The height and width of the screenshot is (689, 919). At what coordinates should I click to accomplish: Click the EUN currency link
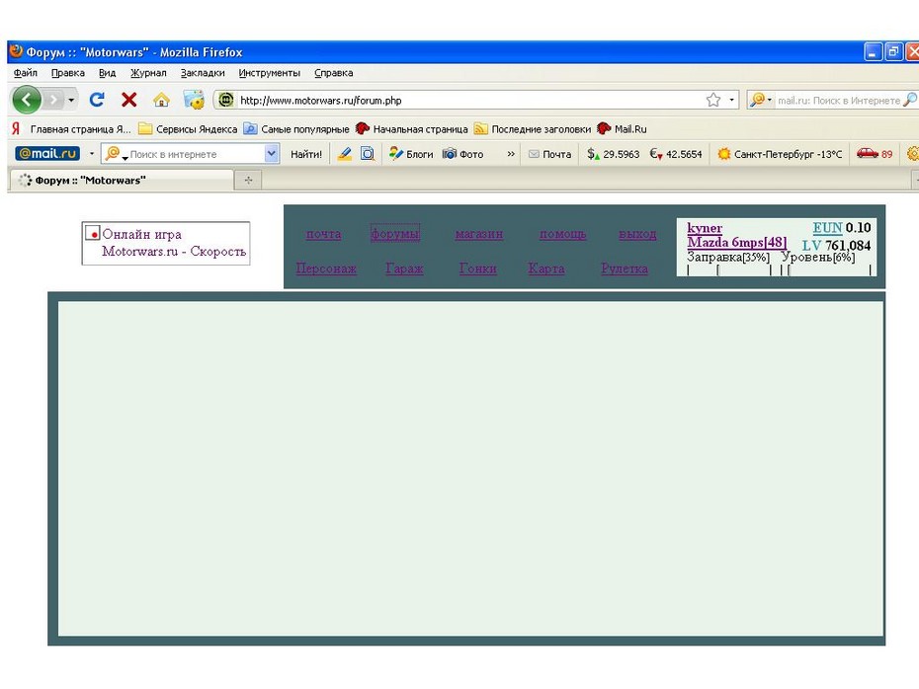[x=827, y=228]
